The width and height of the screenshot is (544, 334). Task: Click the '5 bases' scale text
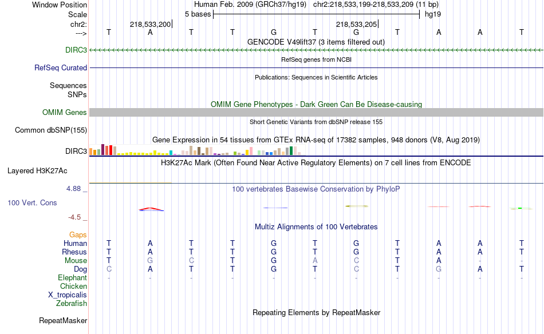(x=198, y=14)
